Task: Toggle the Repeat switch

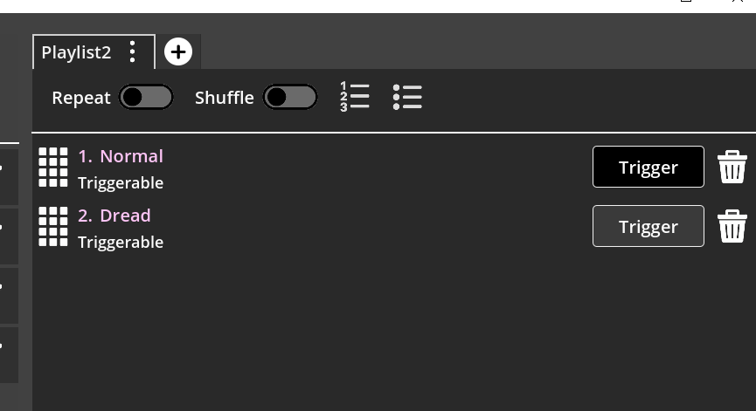Action: click(146, 97)
